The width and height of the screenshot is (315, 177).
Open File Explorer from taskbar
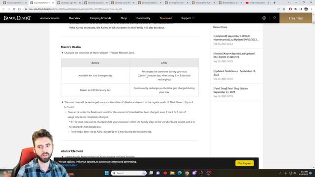[x=172, y=173]
